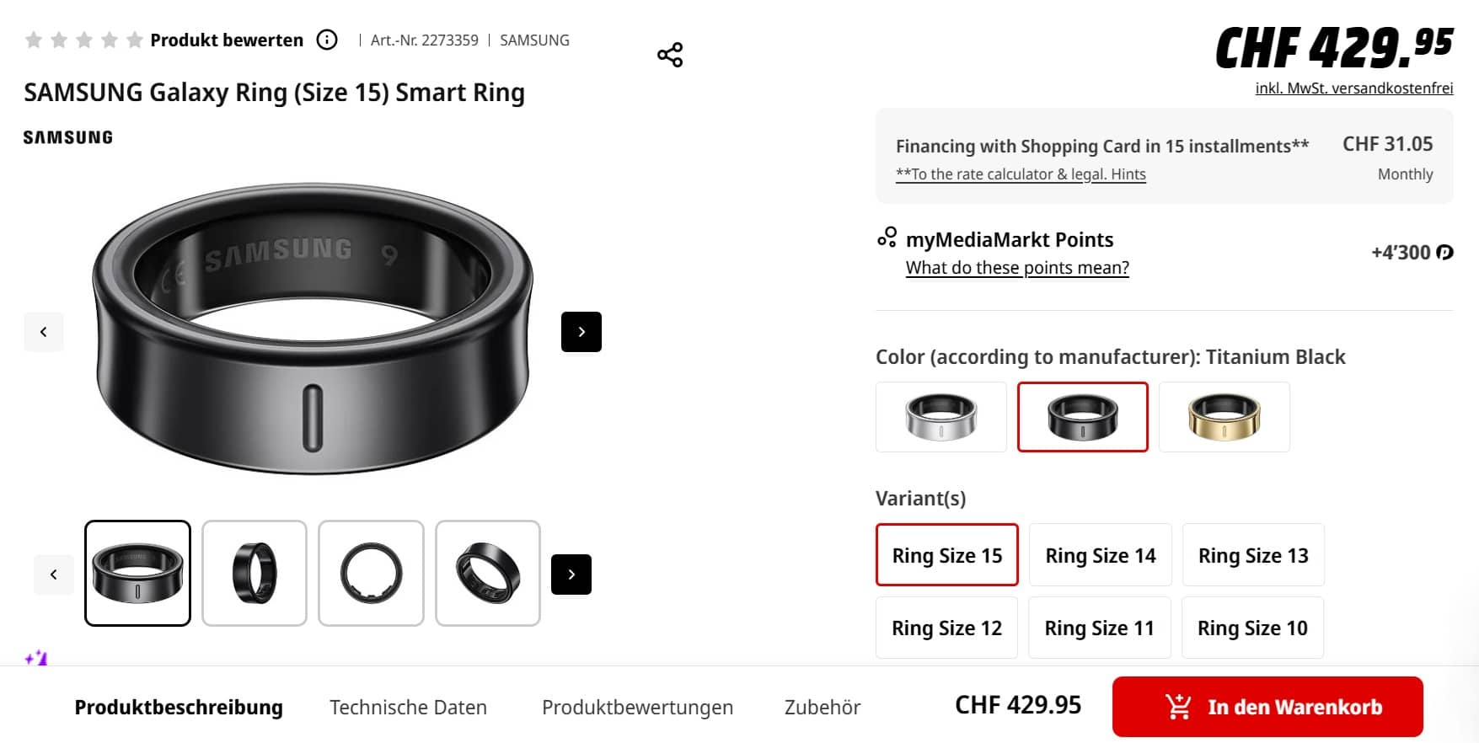Open the rate calculator & legal hints link
Screen dimensions: 1479x743
(x=1021, y=174)
